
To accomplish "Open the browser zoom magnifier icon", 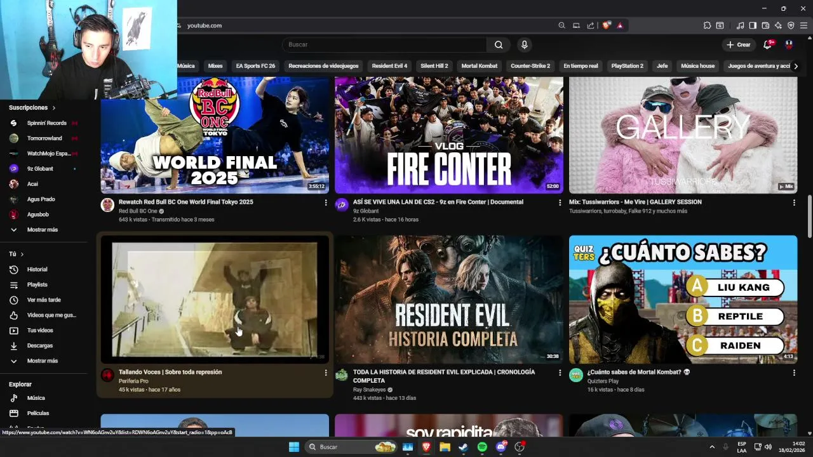I will (561, 25).
